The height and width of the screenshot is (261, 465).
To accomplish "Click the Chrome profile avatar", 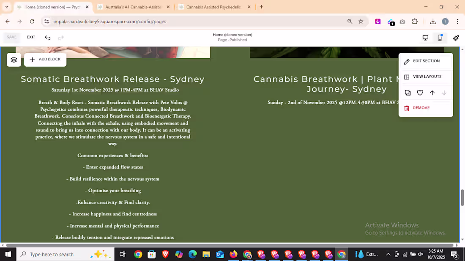I will pyautogui.click(x=445, y=22).
